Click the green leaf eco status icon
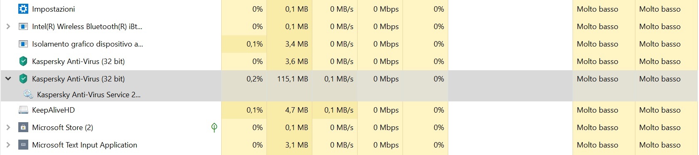 point(214,128)
